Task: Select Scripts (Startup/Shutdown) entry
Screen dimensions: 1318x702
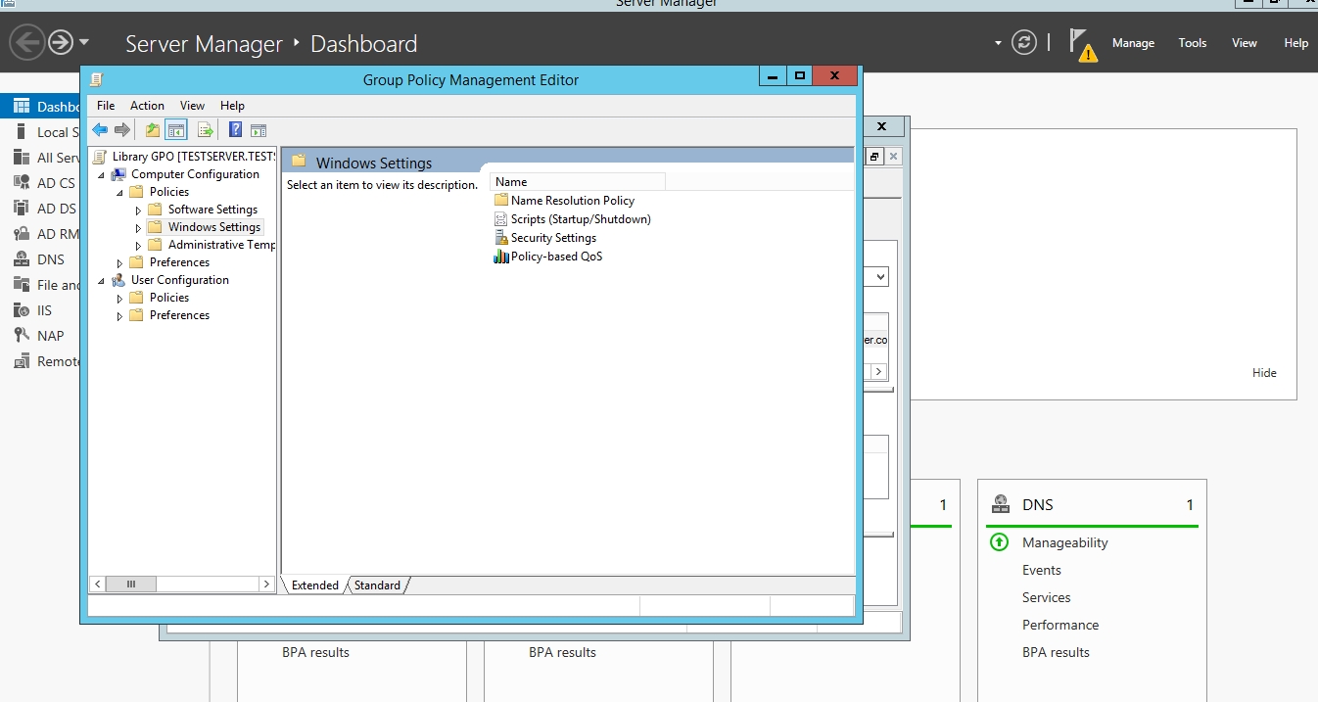Action: 580,219
